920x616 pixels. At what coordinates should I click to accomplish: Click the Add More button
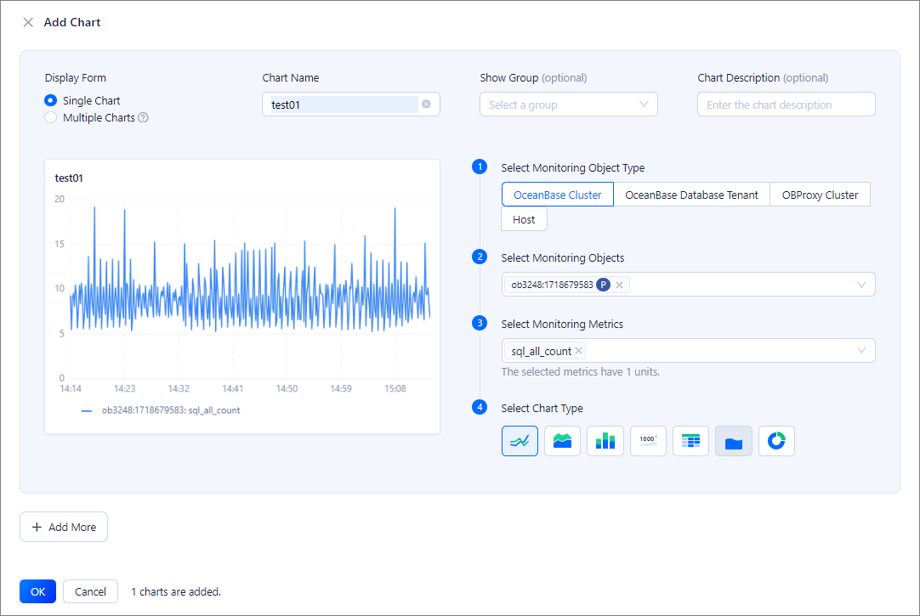click(x=64, y=527)
